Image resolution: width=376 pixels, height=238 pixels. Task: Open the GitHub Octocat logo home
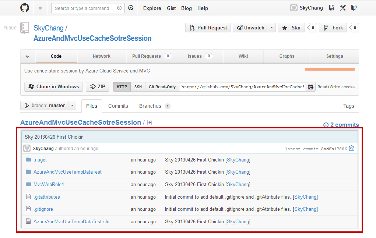pyautogui.click(x=25, y=8)
